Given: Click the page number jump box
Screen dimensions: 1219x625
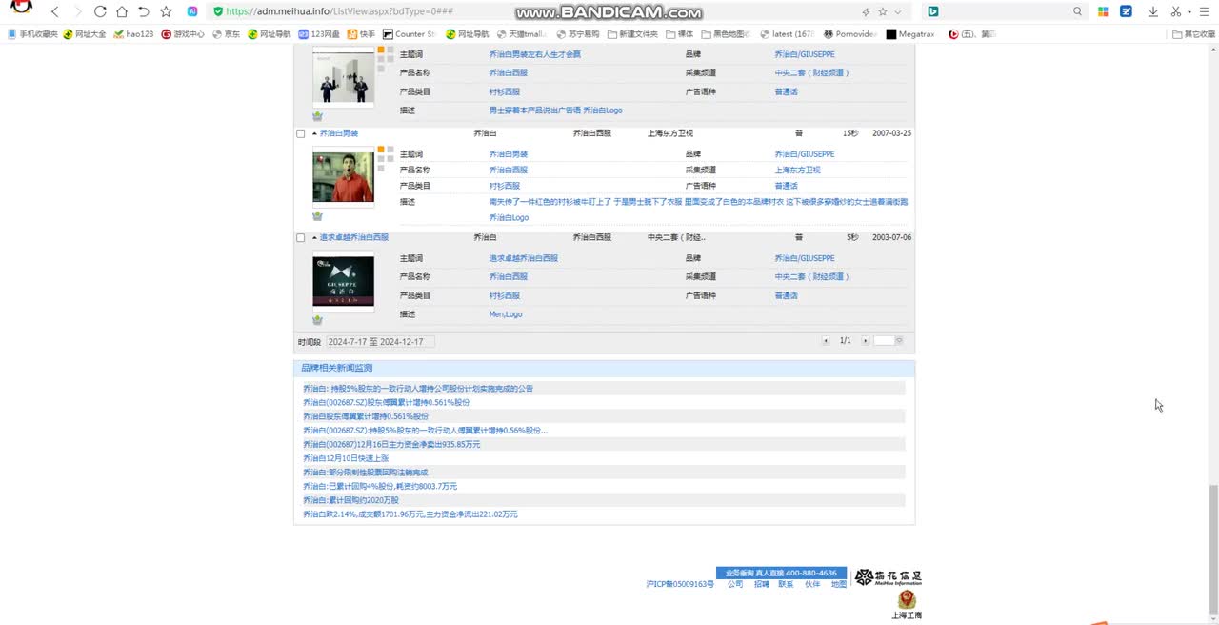Looking at the screenshot, I should 884,341.
